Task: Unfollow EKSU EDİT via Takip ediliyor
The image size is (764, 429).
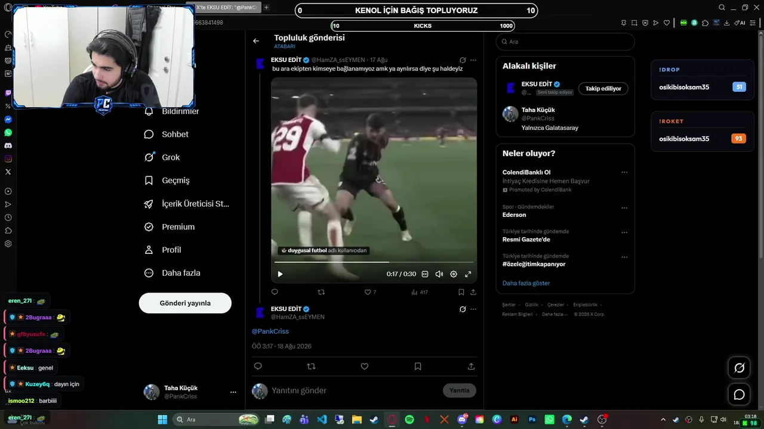Action: (603, 89)
